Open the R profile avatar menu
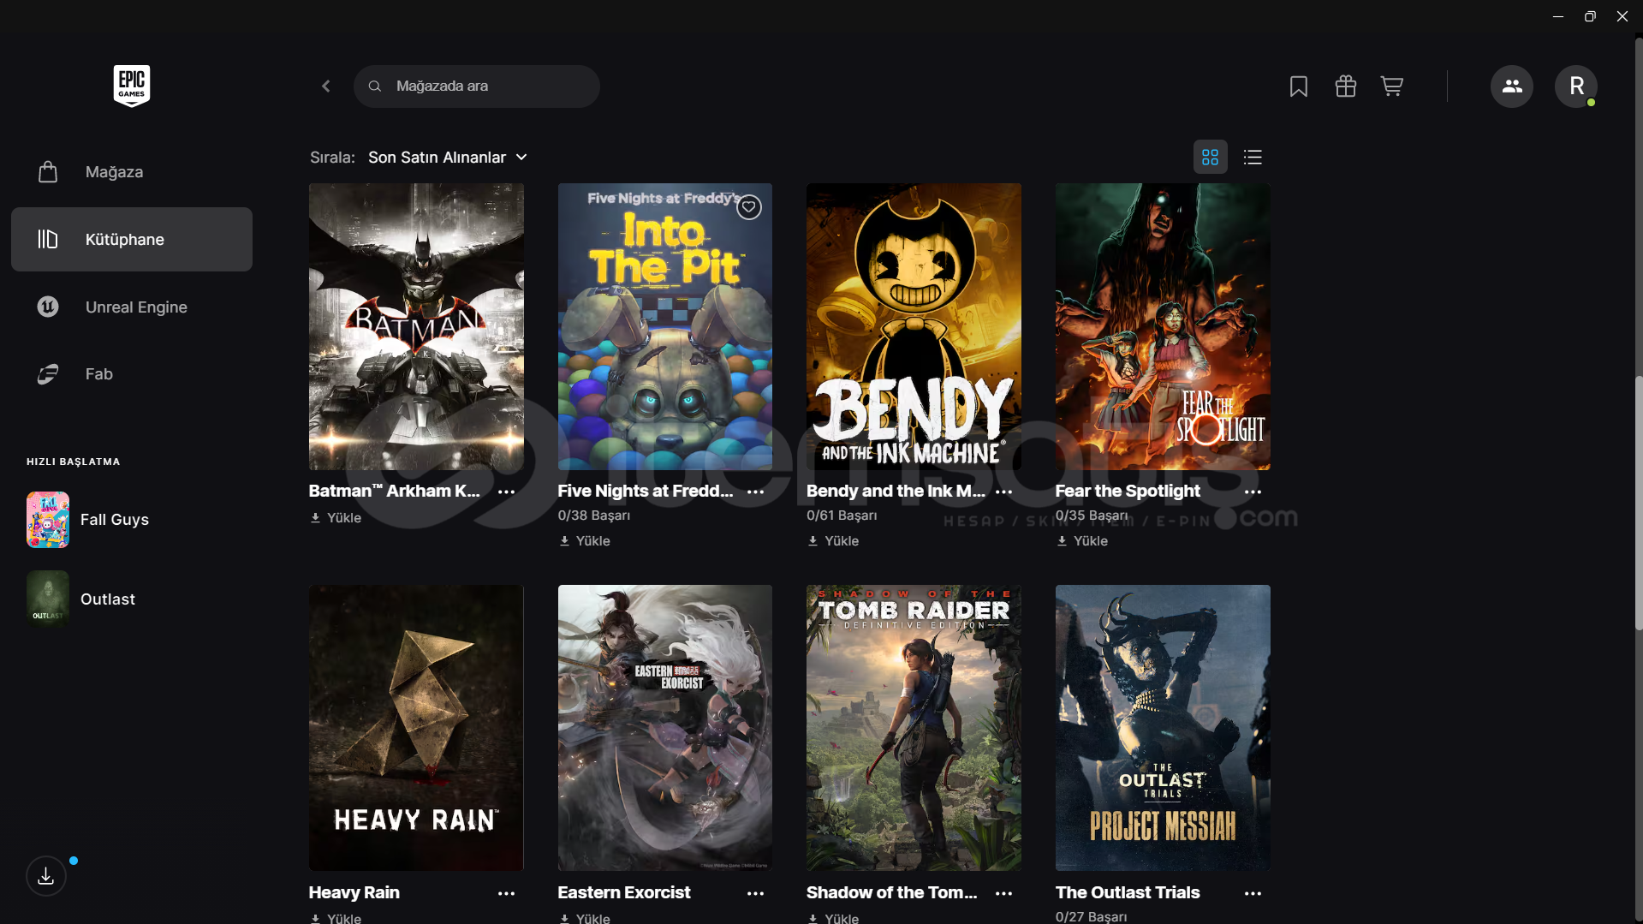 pos(1576,86)
